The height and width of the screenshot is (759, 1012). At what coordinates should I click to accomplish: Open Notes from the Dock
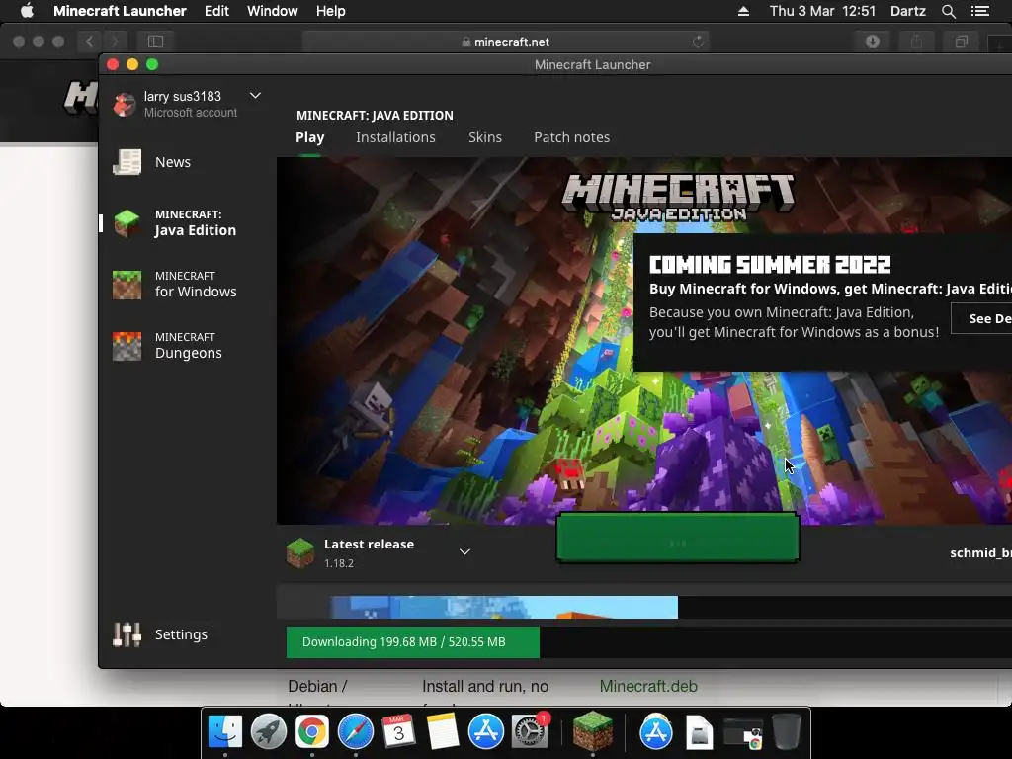coord(442,732)
